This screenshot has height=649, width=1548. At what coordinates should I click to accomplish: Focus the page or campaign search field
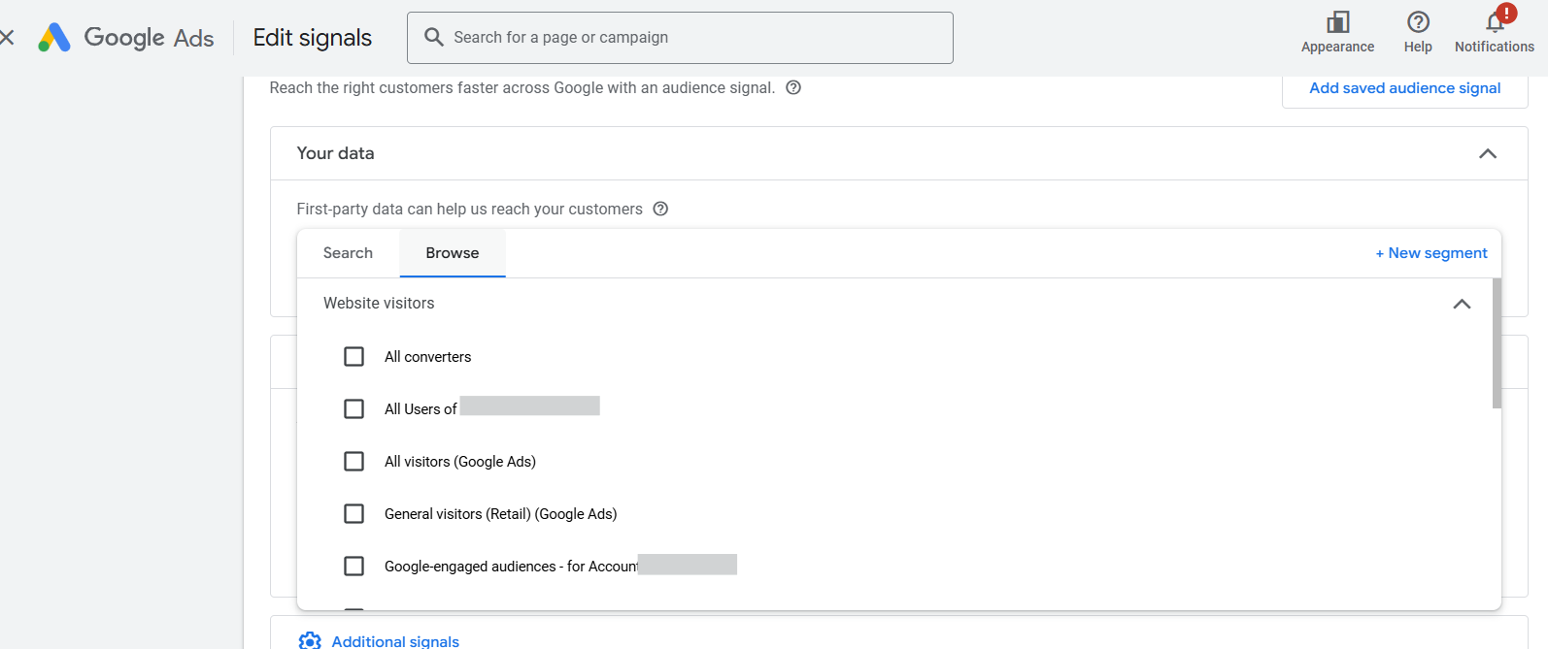(680, 38)
